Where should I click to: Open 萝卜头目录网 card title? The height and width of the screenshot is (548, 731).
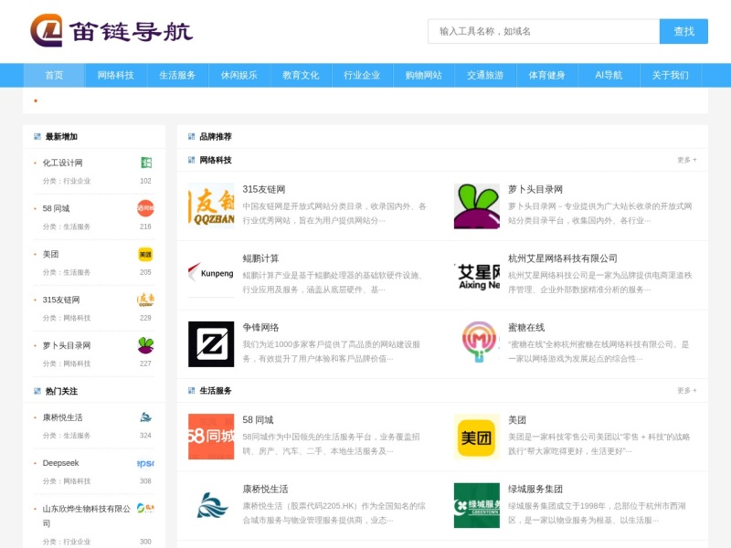(x=535, y=189)
